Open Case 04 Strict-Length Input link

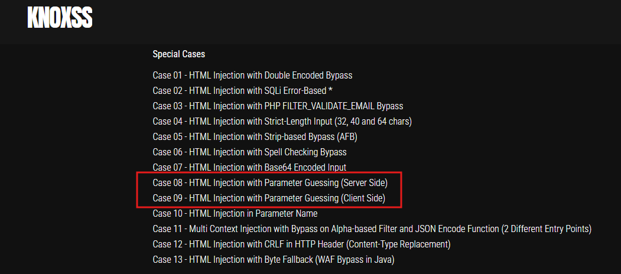point(282,121)
